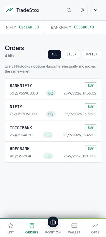Open Opts via trend arrow icon
The width and height of the screenshot is (106, 237).
tap(95, 226)
